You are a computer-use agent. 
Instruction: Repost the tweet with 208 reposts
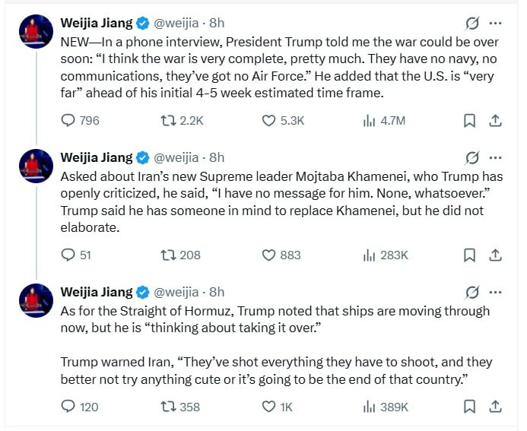click(x=168, y=255)
